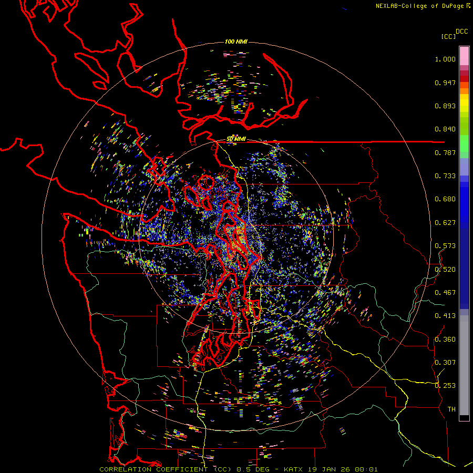
Task: Click the 19 JAN 26 date text
Action: click(329, 469)
